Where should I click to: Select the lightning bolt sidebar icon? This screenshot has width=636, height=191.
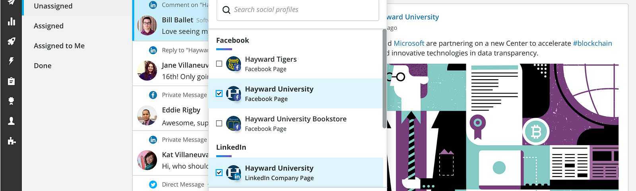coord(12,61)
